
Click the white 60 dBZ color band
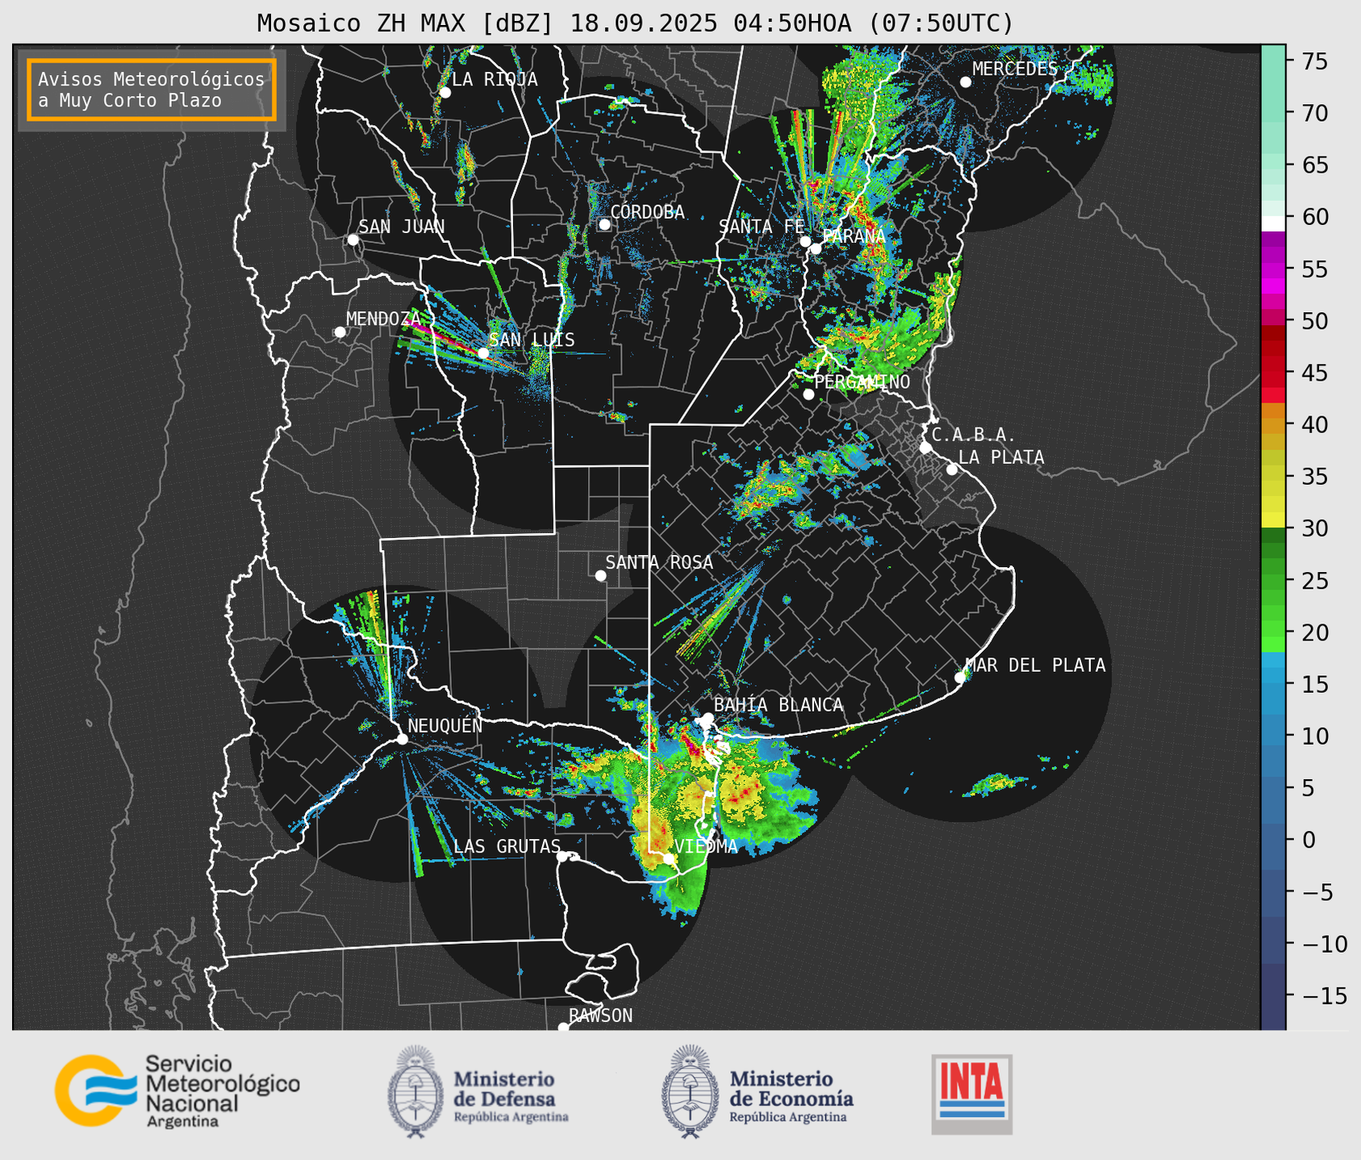coord(1272,223)
